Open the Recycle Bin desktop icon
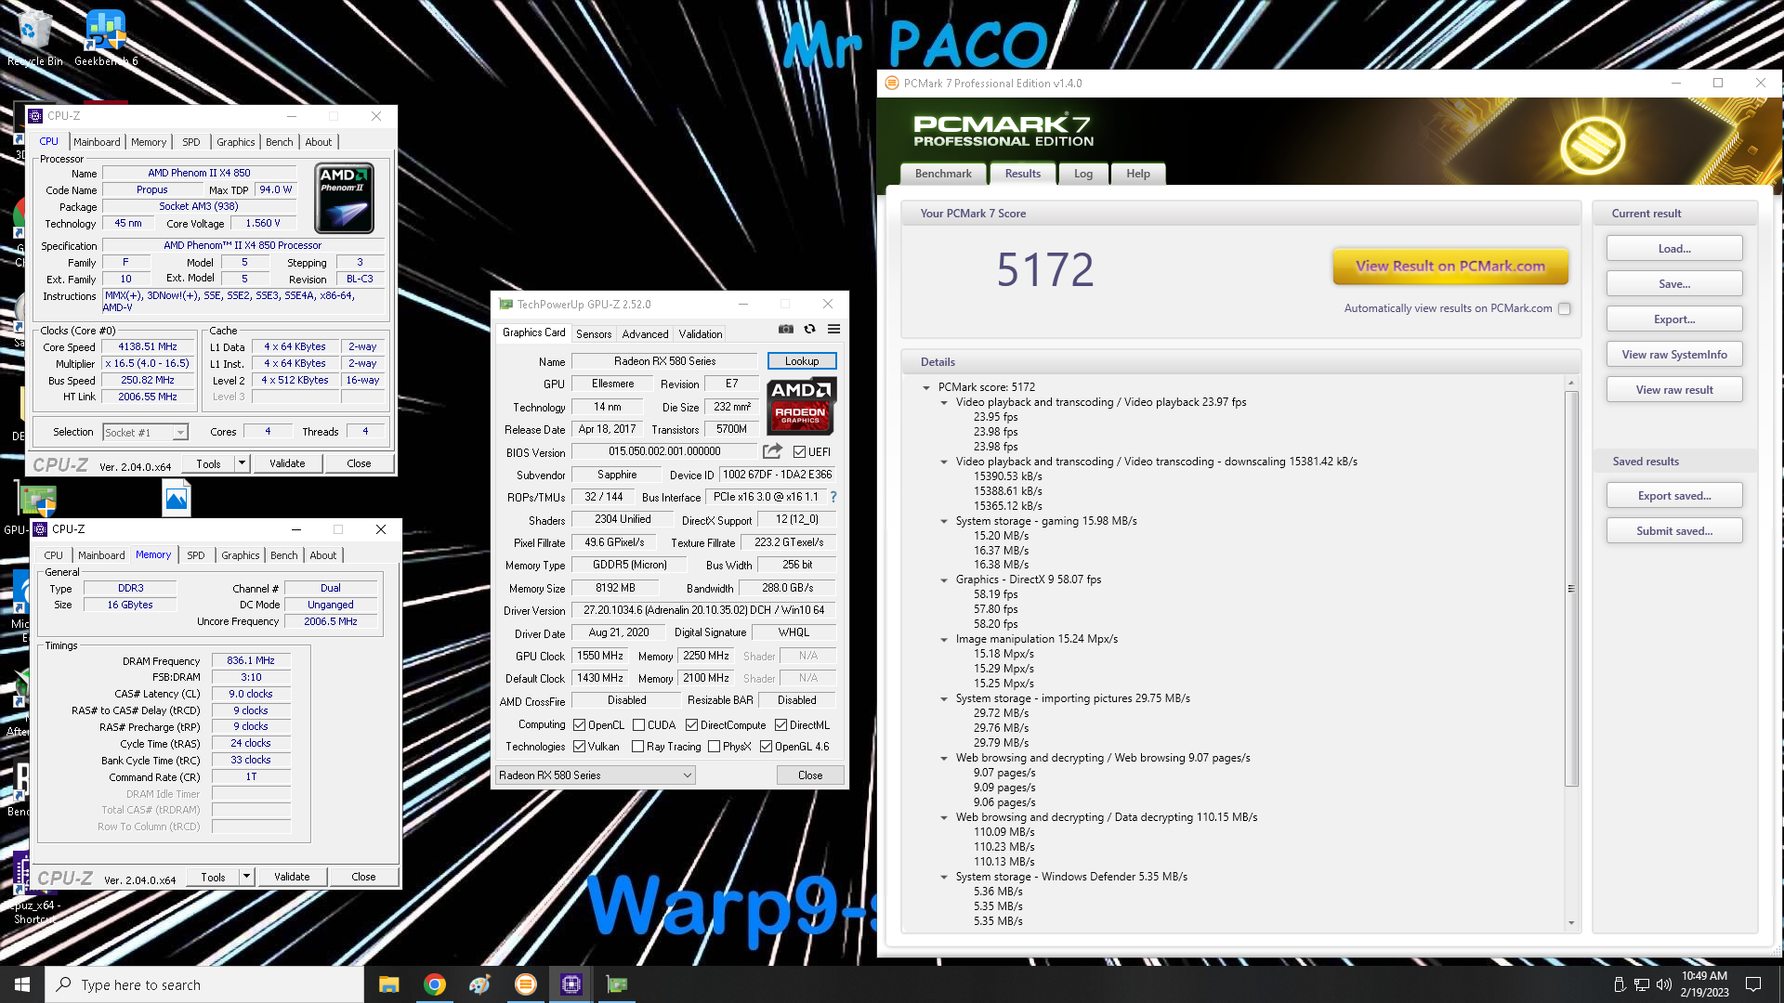Viewport: 1784px width, 1003px height. (x=34, y=38)
